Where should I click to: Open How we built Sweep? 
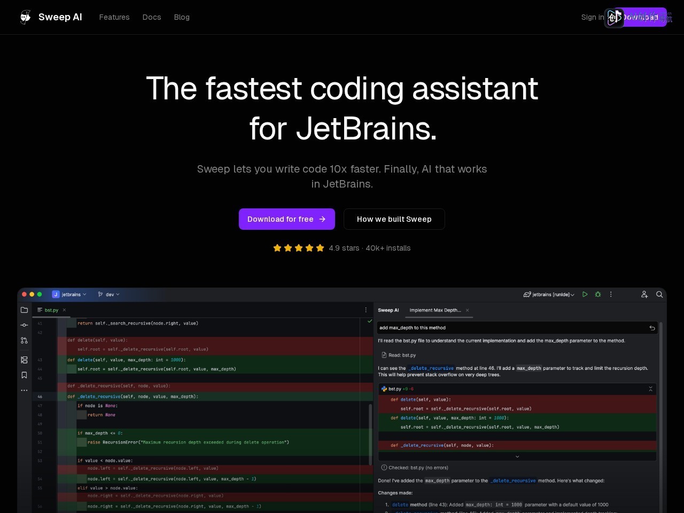pos(394,219)
